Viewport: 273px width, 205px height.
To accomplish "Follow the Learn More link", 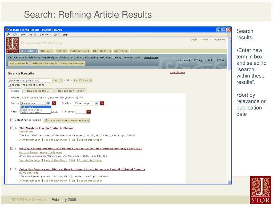I will [151, 58].
